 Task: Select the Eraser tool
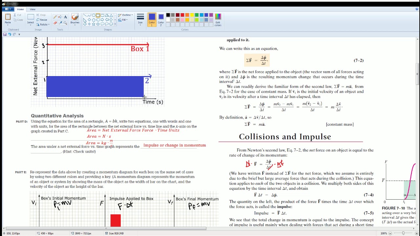point(55,23)
